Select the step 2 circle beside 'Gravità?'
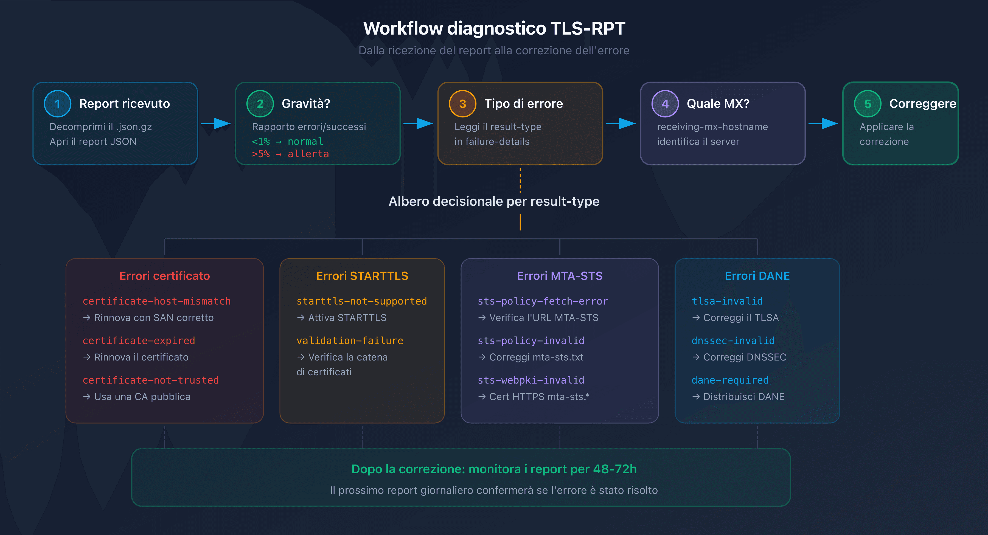 tap(260, 103)
